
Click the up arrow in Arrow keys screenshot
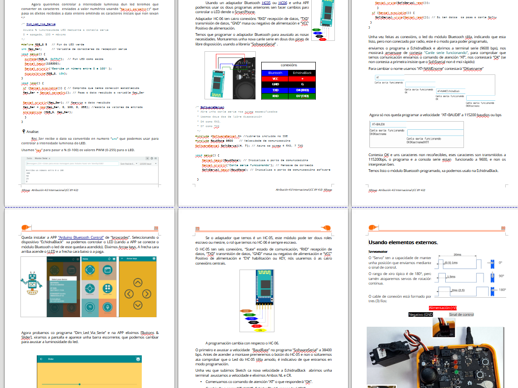(138, 283)
